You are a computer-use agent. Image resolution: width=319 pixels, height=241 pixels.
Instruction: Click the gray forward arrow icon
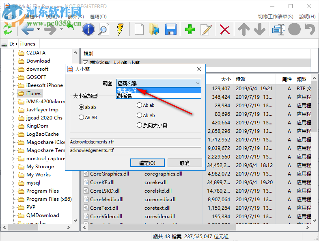(50, 29)
